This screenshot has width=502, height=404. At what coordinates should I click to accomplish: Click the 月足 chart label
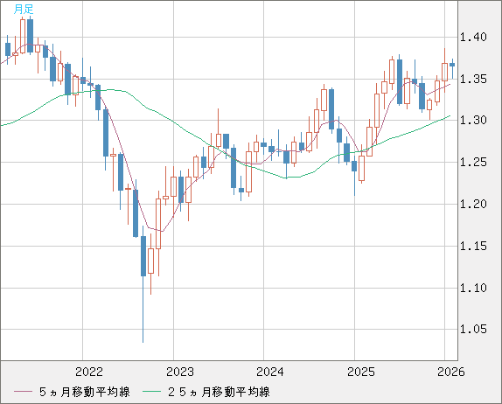click(x=24, y=10)
